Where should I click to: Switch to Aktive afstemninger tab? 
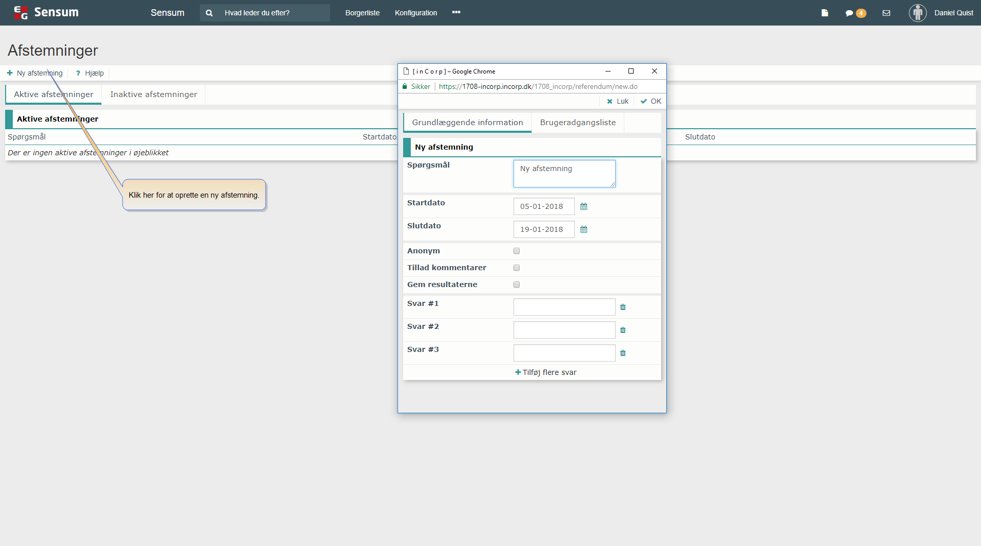(54, 94)
